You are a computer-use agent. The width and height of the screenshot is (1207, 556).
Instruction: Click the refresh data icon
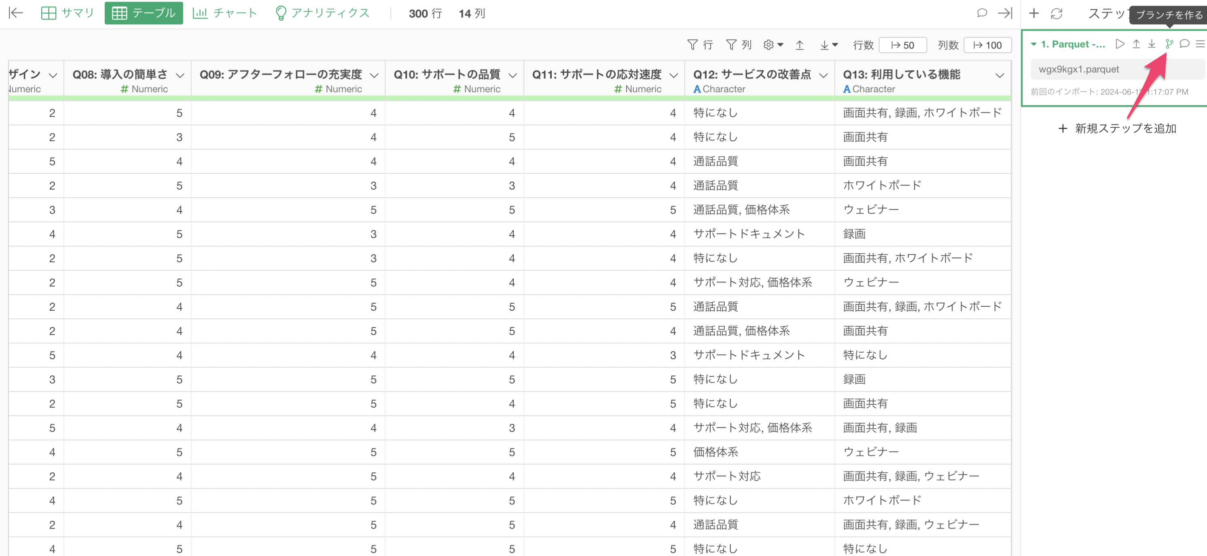click(1057, 14)
